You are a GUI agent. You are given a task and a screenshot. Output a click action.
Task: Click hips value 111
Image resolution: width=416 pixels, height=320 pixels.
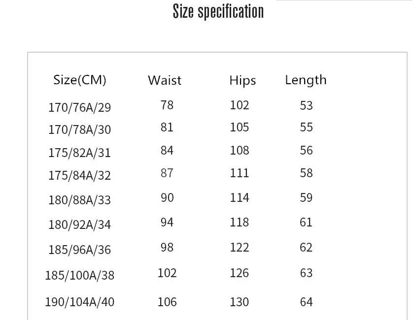tap(240, 173)
